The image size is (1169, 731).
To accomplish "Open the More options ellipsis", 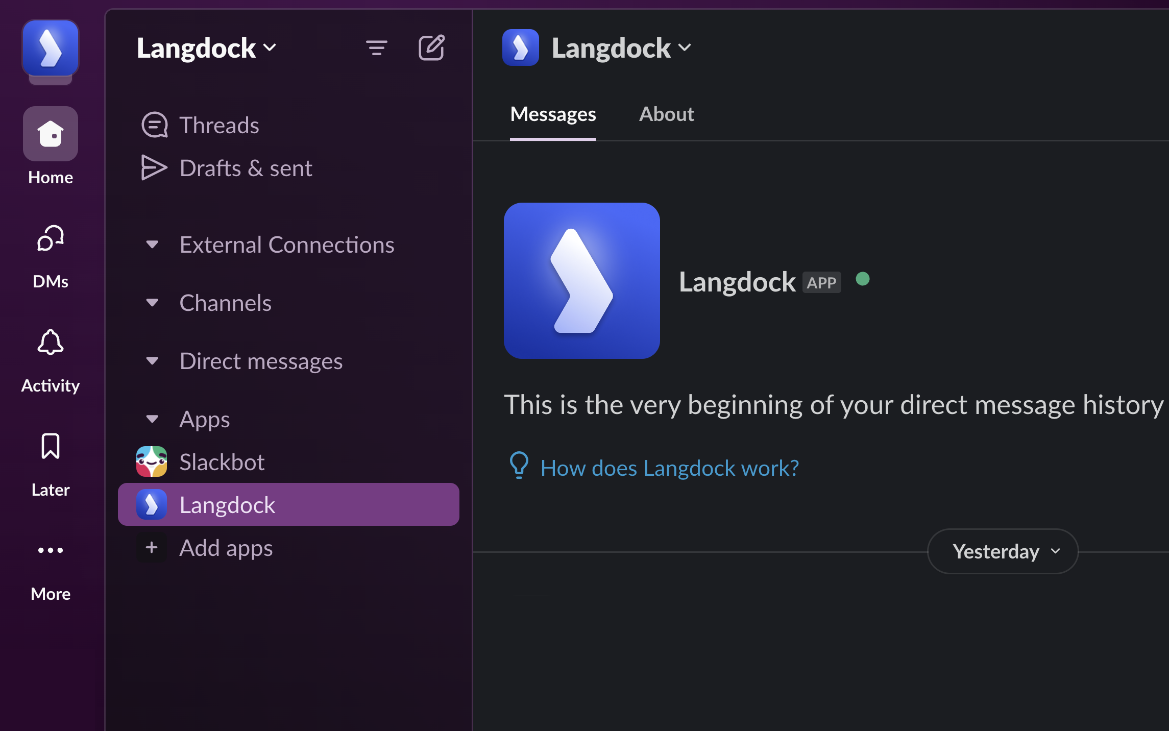I will (51, 550).
